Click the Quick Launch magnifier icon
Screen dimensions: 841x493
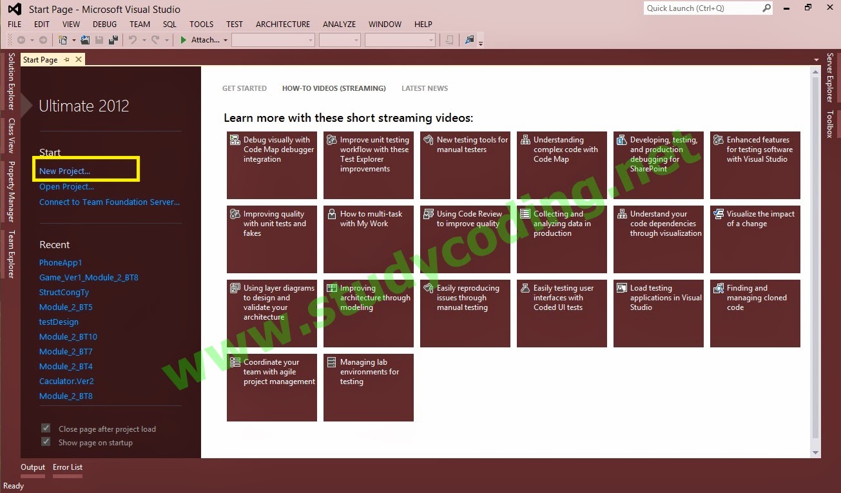766,8
